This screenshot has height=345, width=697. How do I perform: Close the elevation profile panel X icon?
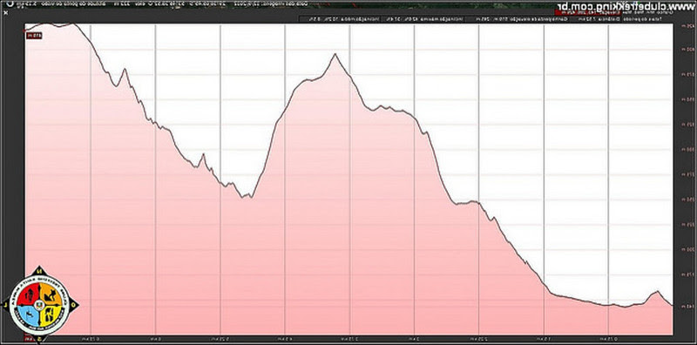point(5,13)
